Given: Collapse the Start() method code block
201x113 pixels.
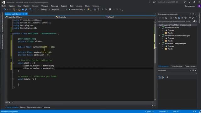Looking at the screenshot, I should (13, 63).
